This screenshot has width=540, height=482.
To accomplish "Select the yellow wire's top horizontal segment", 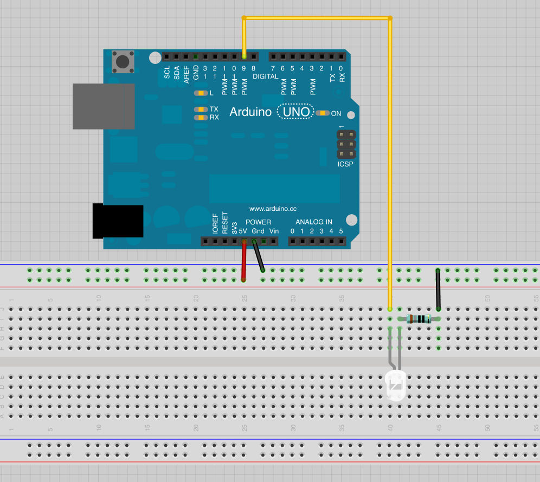I will click(317, 18).
